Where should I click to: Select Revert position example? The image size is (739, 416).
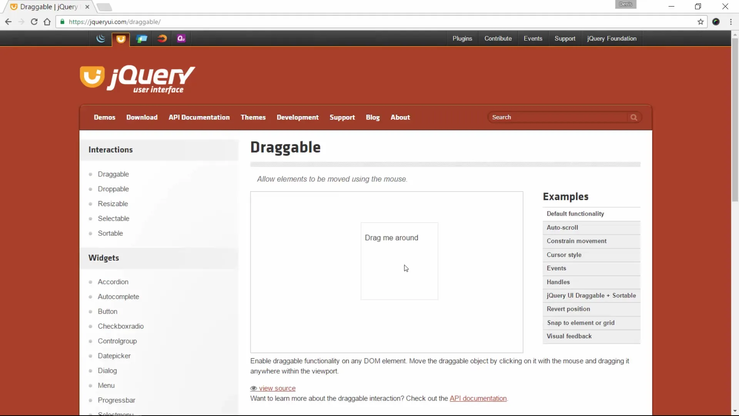591,309
